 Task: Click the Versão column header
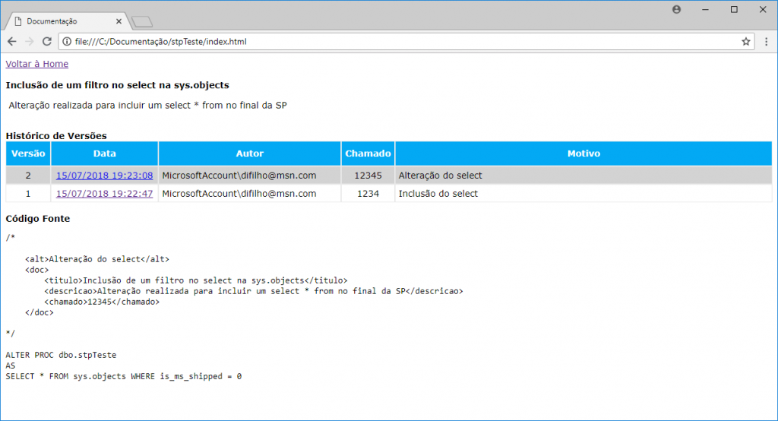pos(28,154)
